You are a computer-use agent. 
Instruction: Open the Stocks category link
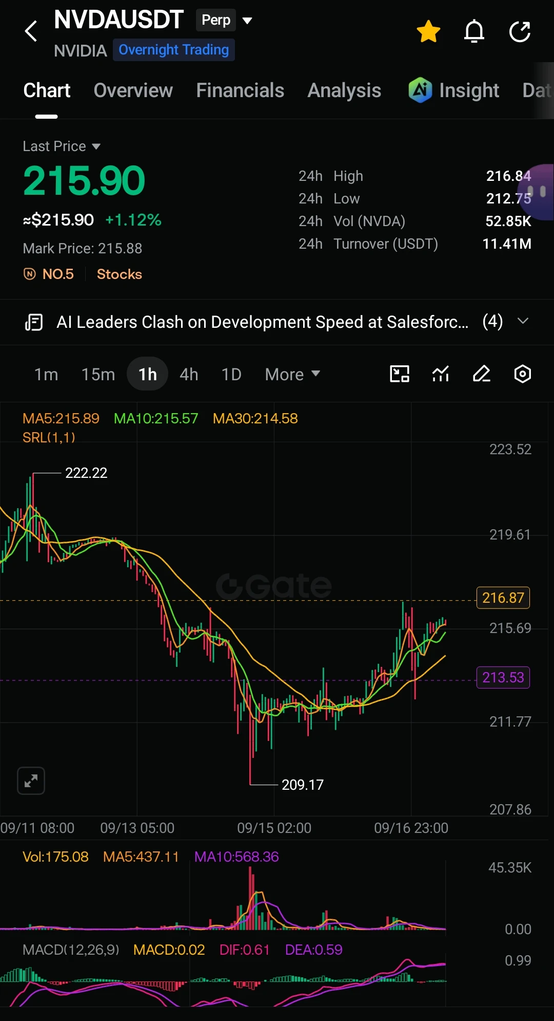coord(120,274)
